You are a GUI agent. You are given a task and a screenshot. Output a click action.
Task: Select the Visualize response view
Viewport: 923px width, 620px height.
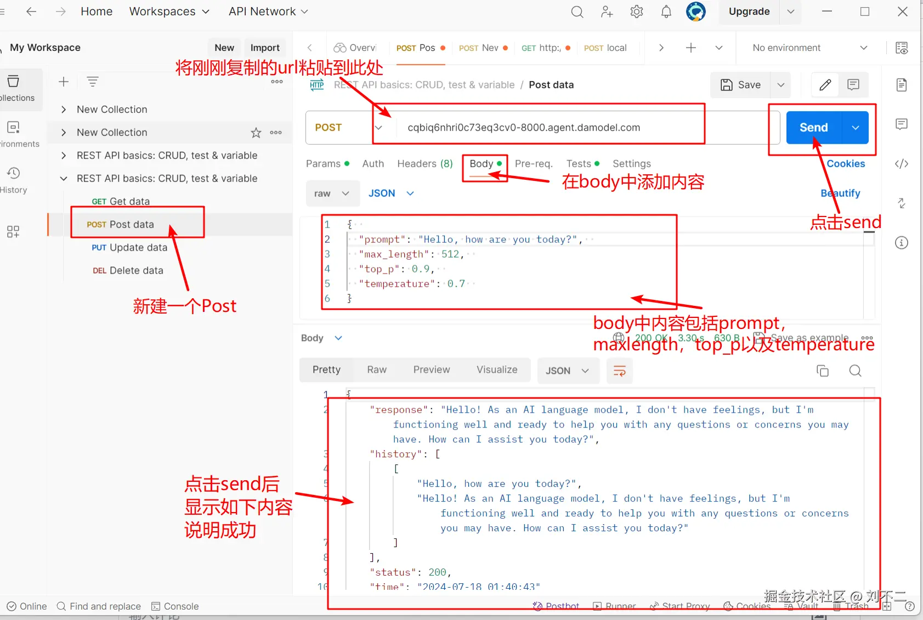(x=497, y=370)
